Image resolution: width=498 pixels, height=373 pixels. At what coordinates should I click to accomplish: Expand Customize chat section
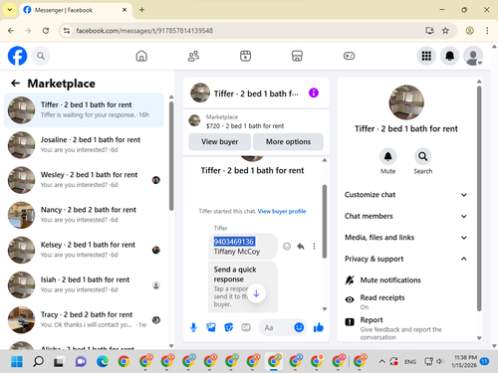[x=405, y=195]
